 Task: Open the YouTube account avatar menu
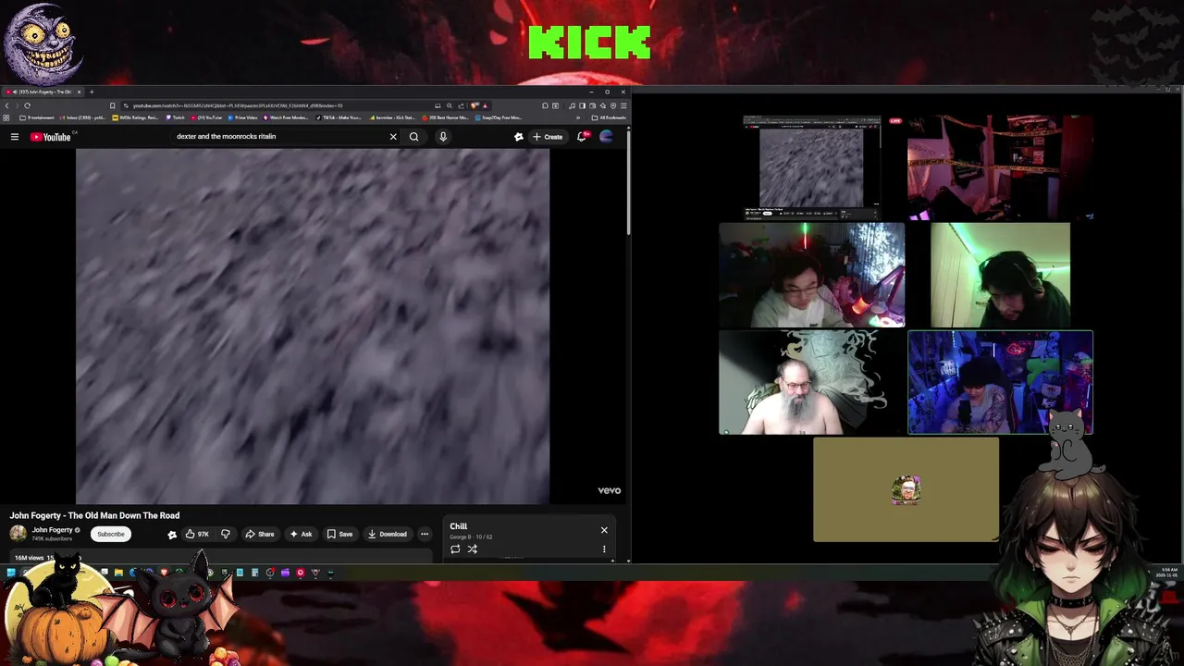click(x=606, y=137)
